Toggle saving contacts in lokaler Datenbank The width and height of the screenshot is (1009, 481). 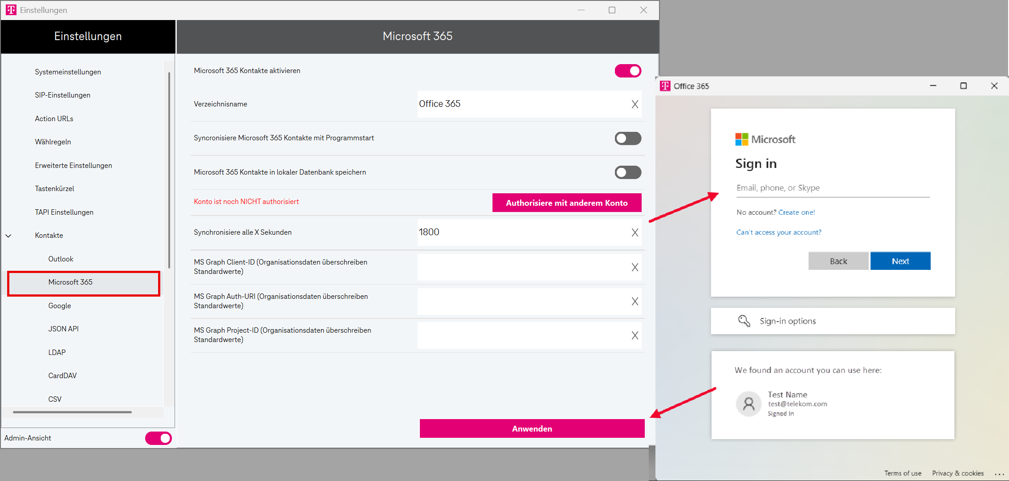[628, 172]
